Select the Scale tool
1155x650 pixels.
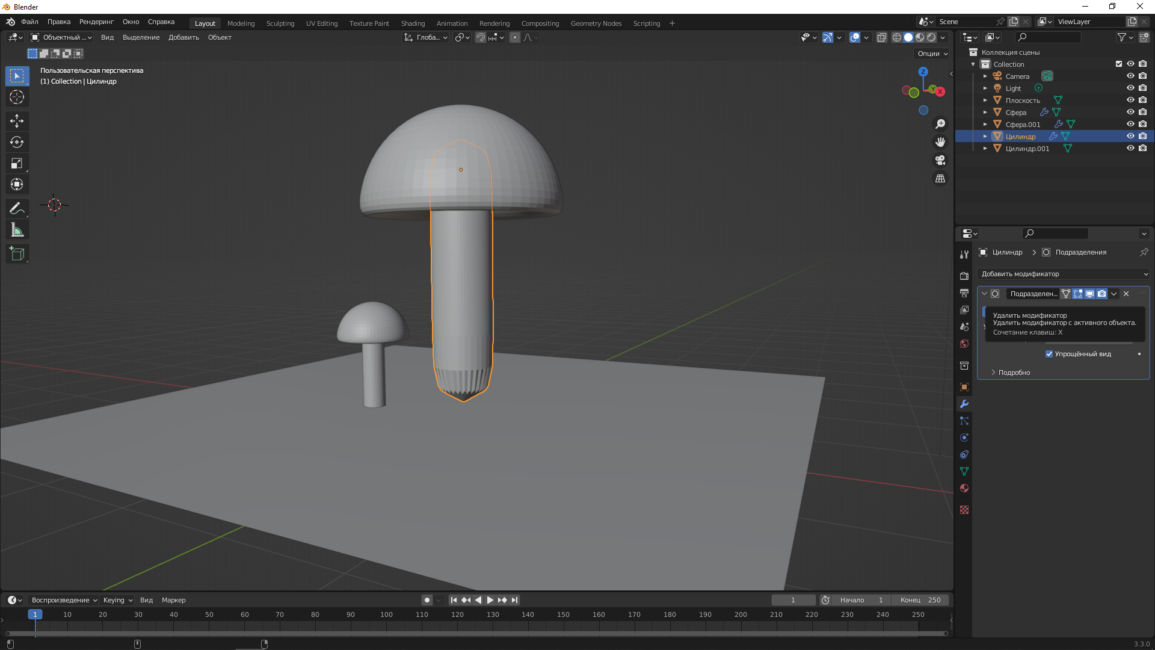pyautogui.click(x=17, y=163)
